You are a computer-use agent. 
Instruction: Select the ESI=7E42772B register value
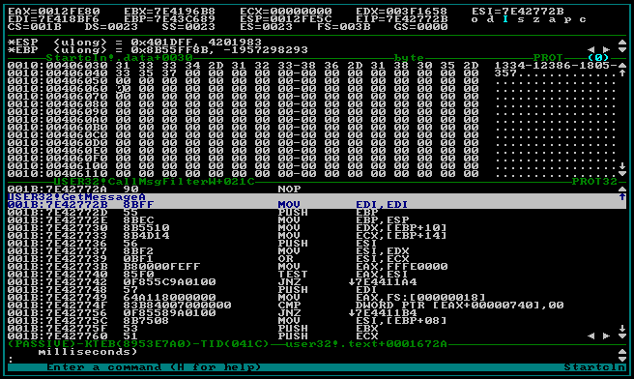[x=518, y=12]
